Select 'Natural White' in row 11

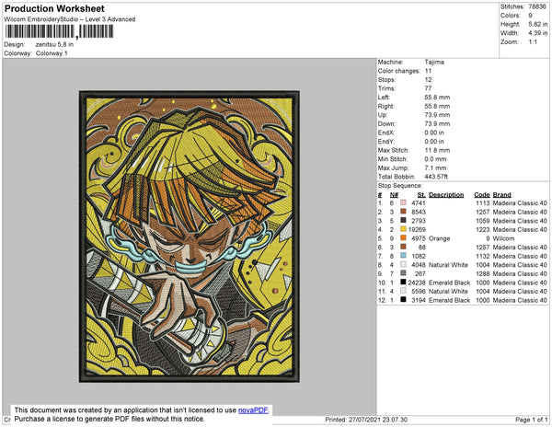tap(448, 291)
